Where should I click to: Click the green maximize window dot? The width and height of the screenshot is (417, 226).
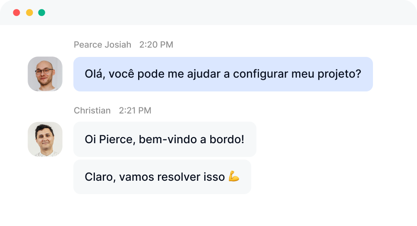pos(42,13)
